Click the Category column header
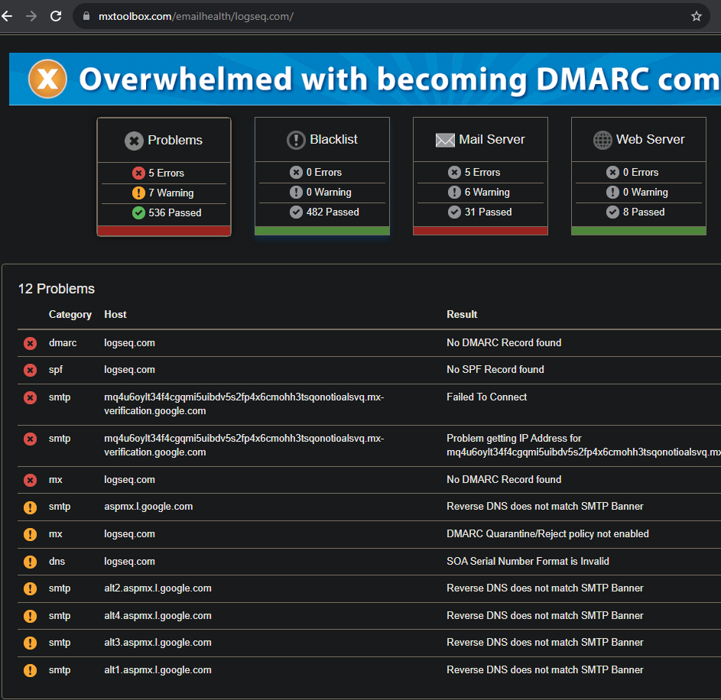The width and height of the screenshot is (721, 700). [70, 315]
